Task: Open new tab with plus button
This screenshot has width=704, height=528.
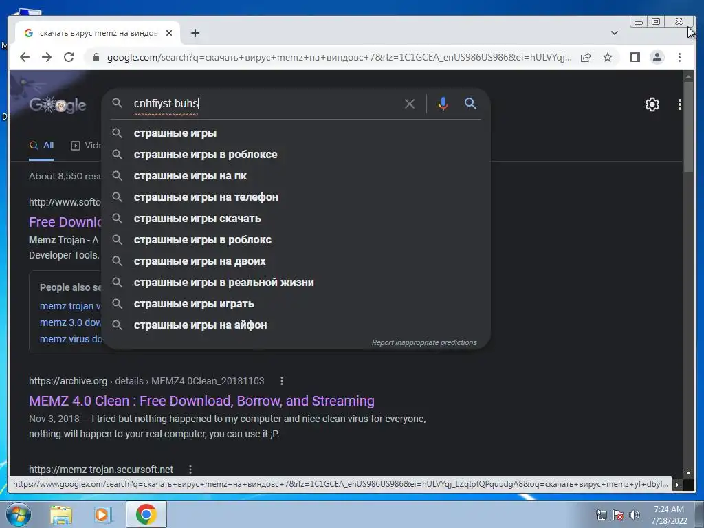Action: click(x=195, y=33)
